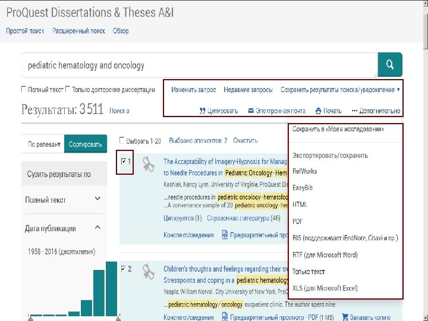Click the 'Сортировать' button
The width and height of the screenshot is (428, 321).
[x=86, y=144]
